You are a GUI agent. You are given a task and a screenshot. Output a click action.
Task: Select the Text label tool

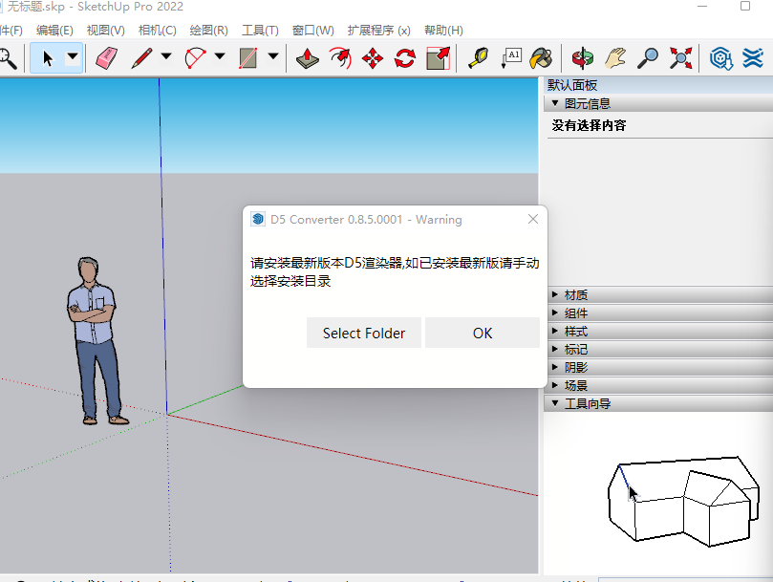pos(511,58)
